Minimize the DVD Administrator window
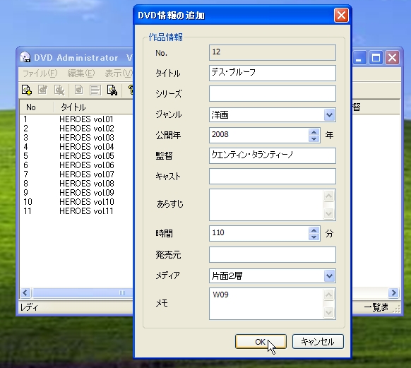This screenshot has width=411, height=368. pyautogui.click(x=359, y=58)
